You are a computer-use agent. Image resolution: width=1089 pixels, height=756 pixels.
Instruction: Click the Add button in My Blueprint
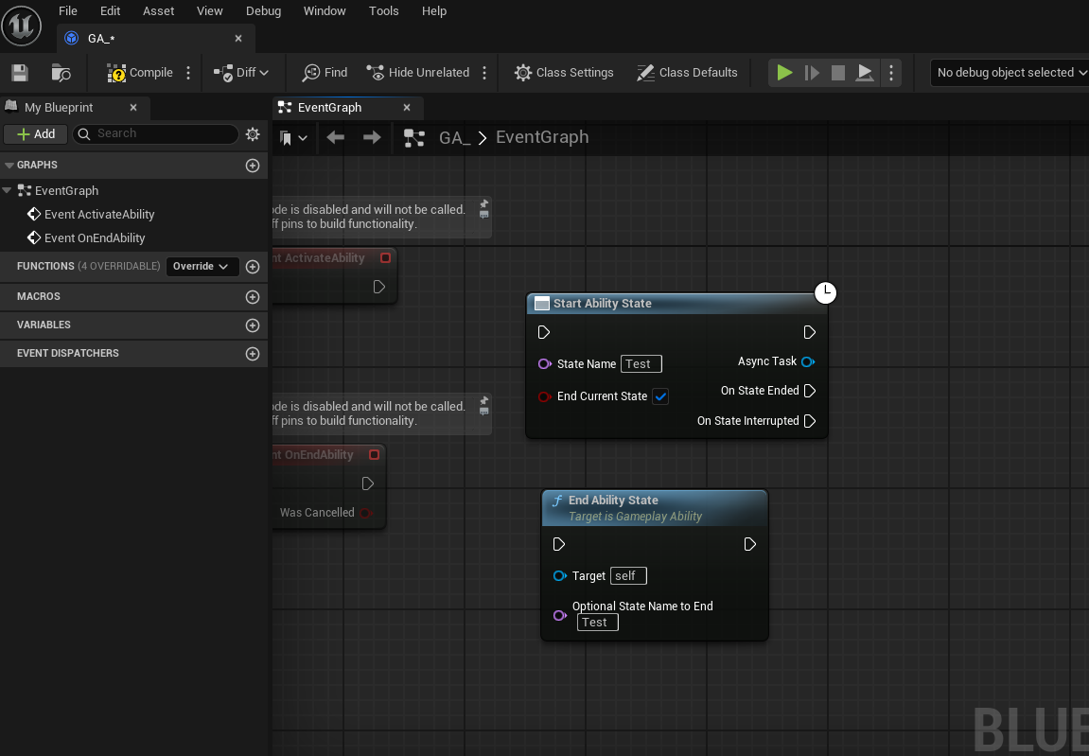(35, 133)
